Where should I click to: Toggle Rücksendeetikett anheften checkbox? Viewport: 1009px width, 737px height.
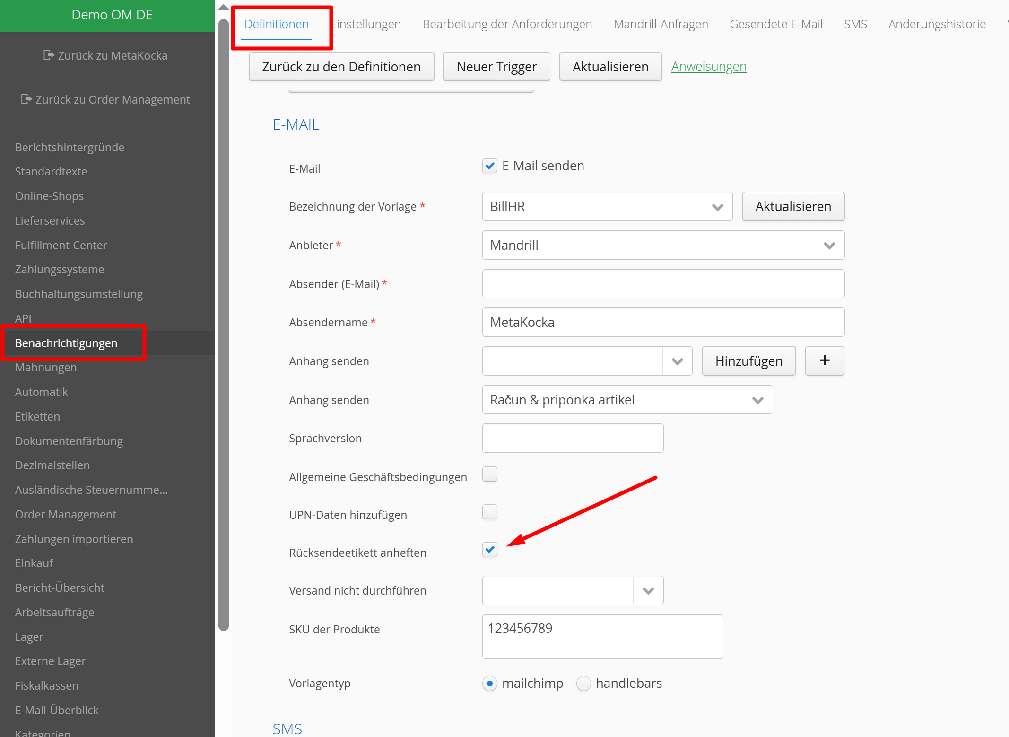pyautogui.click(x=490, y=550)
